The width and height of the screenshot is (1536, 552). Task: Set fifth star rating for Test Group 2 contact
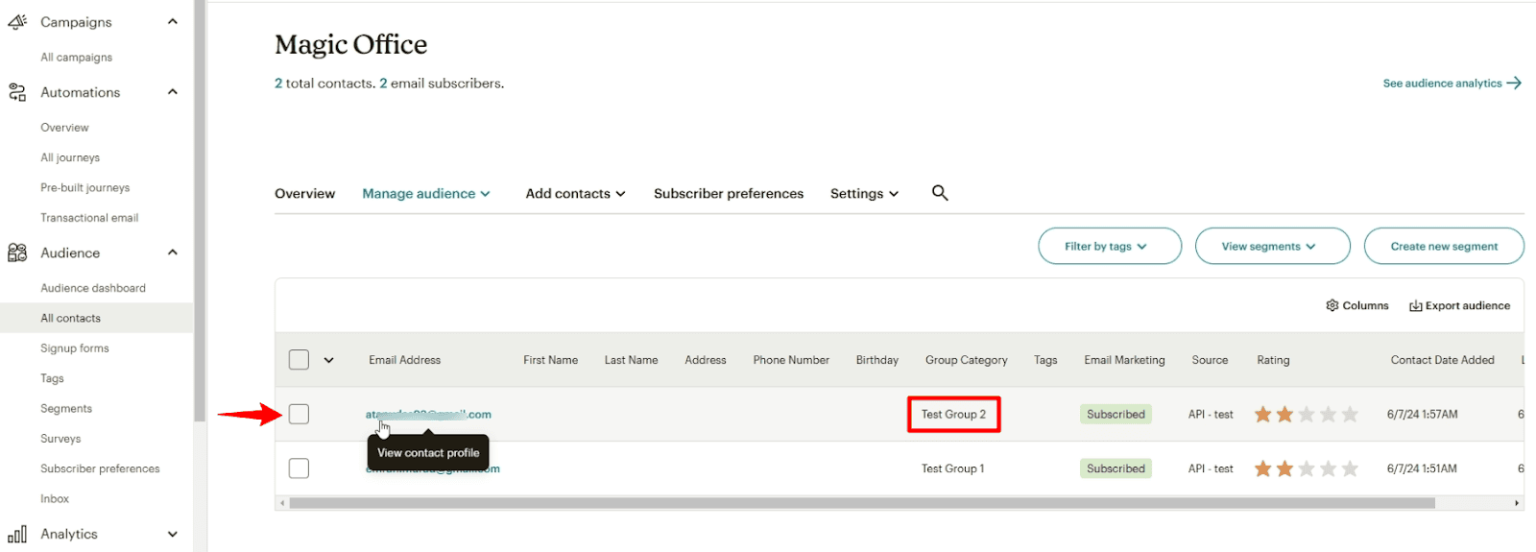tap(1350, 414)
